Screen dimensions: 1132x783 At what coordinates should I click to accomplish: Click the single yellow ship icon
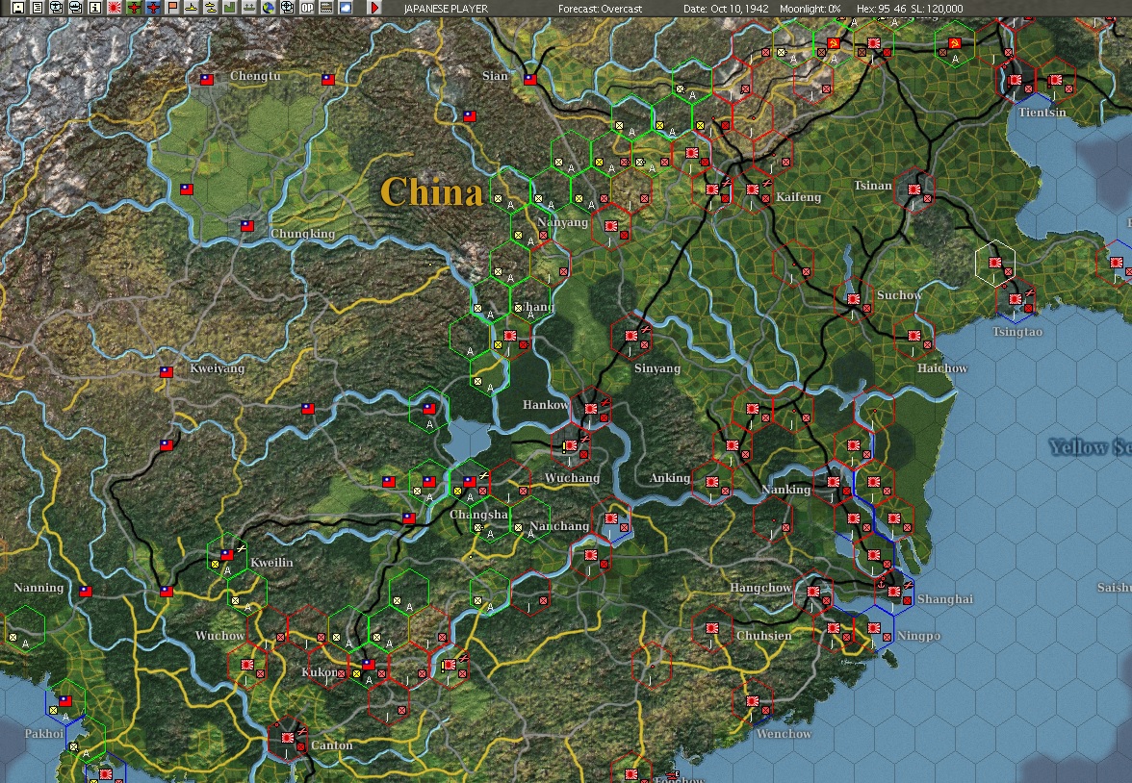tap(192, 8)
